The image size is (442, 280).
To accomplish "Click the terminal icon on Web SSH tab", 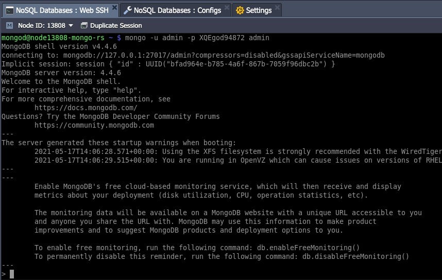I will [x=10, y=11].
